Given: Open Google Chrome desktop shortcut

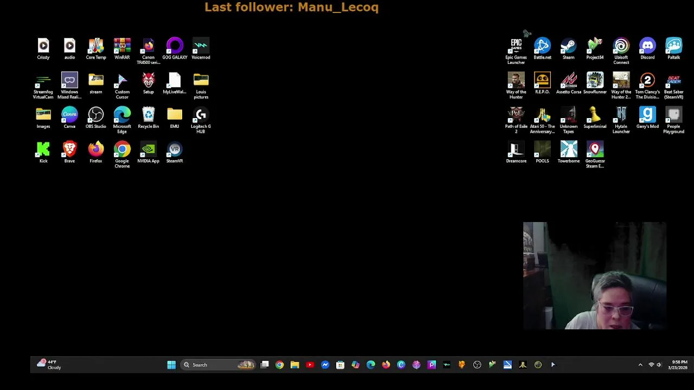Looking at the screenshot, I should 122,155.
